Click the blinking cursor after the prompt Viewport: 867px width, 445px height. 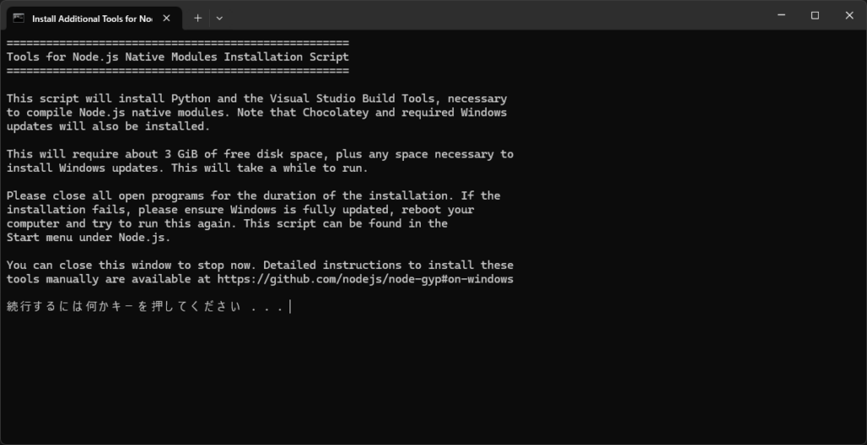click(x=290, y=307)
